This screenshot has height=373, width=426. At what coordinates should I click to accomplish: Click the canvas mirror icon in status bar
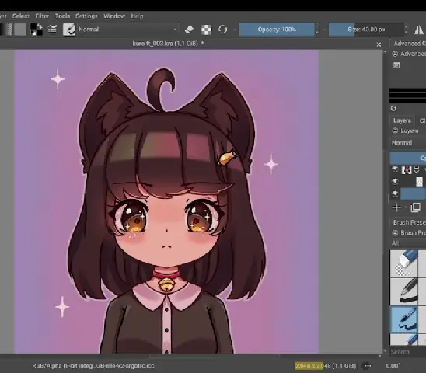pos(366,366)
